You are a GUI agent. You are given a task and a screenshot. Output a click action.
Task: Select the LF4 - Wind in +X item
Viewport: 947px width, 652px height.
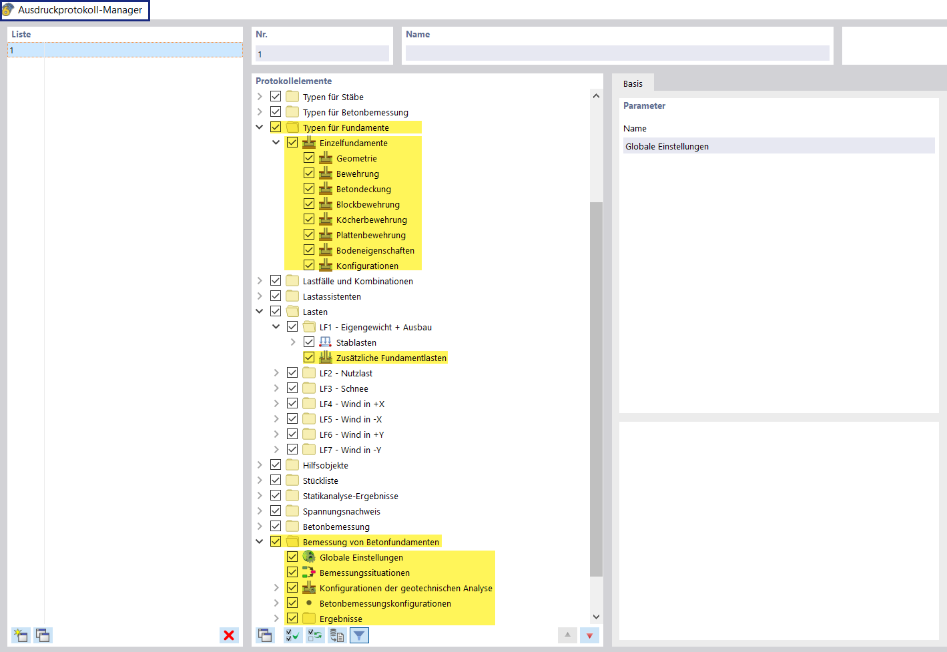[352, 404]
